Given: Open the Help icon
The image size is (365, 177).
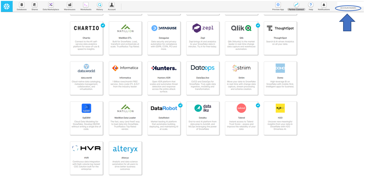Looking at the screenshot, I should 311,5.
